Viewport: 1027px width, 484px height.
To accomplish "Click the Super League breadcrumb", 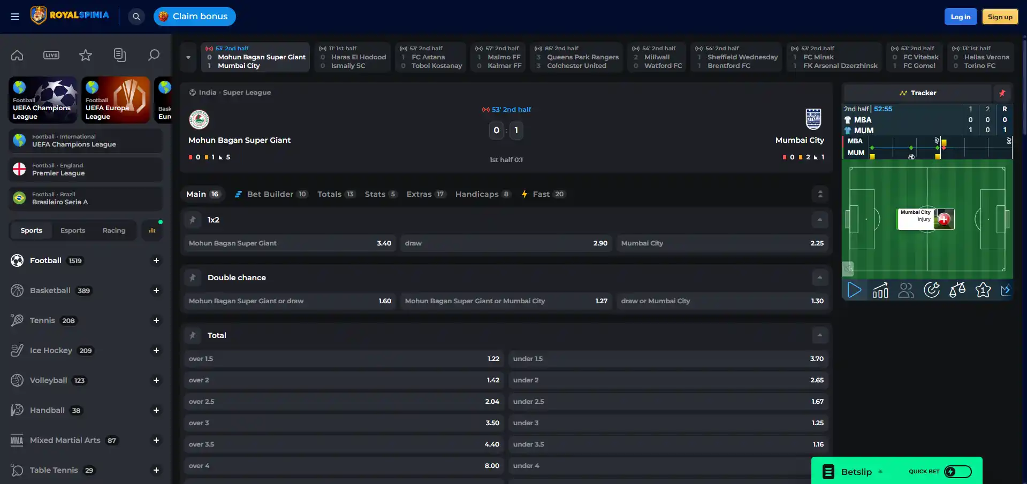I will (247, 93).
